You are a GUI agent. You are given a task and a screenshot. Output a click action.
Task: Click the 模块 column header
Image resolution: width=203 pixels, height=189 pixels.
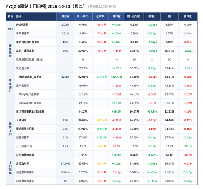(10, 17)
